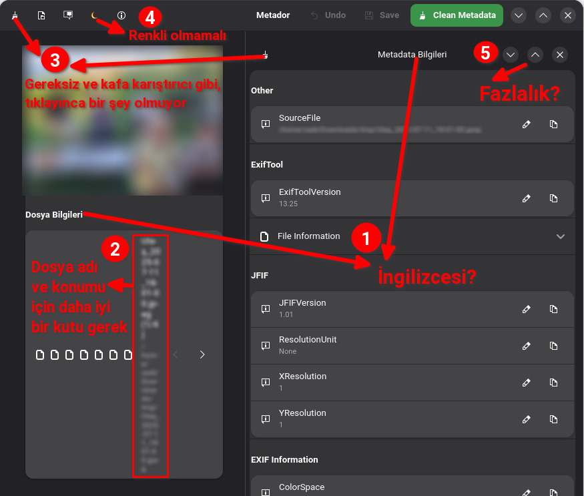This screenshot has height=496, width=584.
Task: Click the Undo button
Action: pos(328,15)
